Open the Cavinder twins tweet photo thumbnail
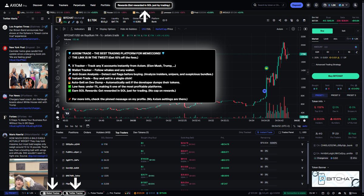 (x=29, y=76)
